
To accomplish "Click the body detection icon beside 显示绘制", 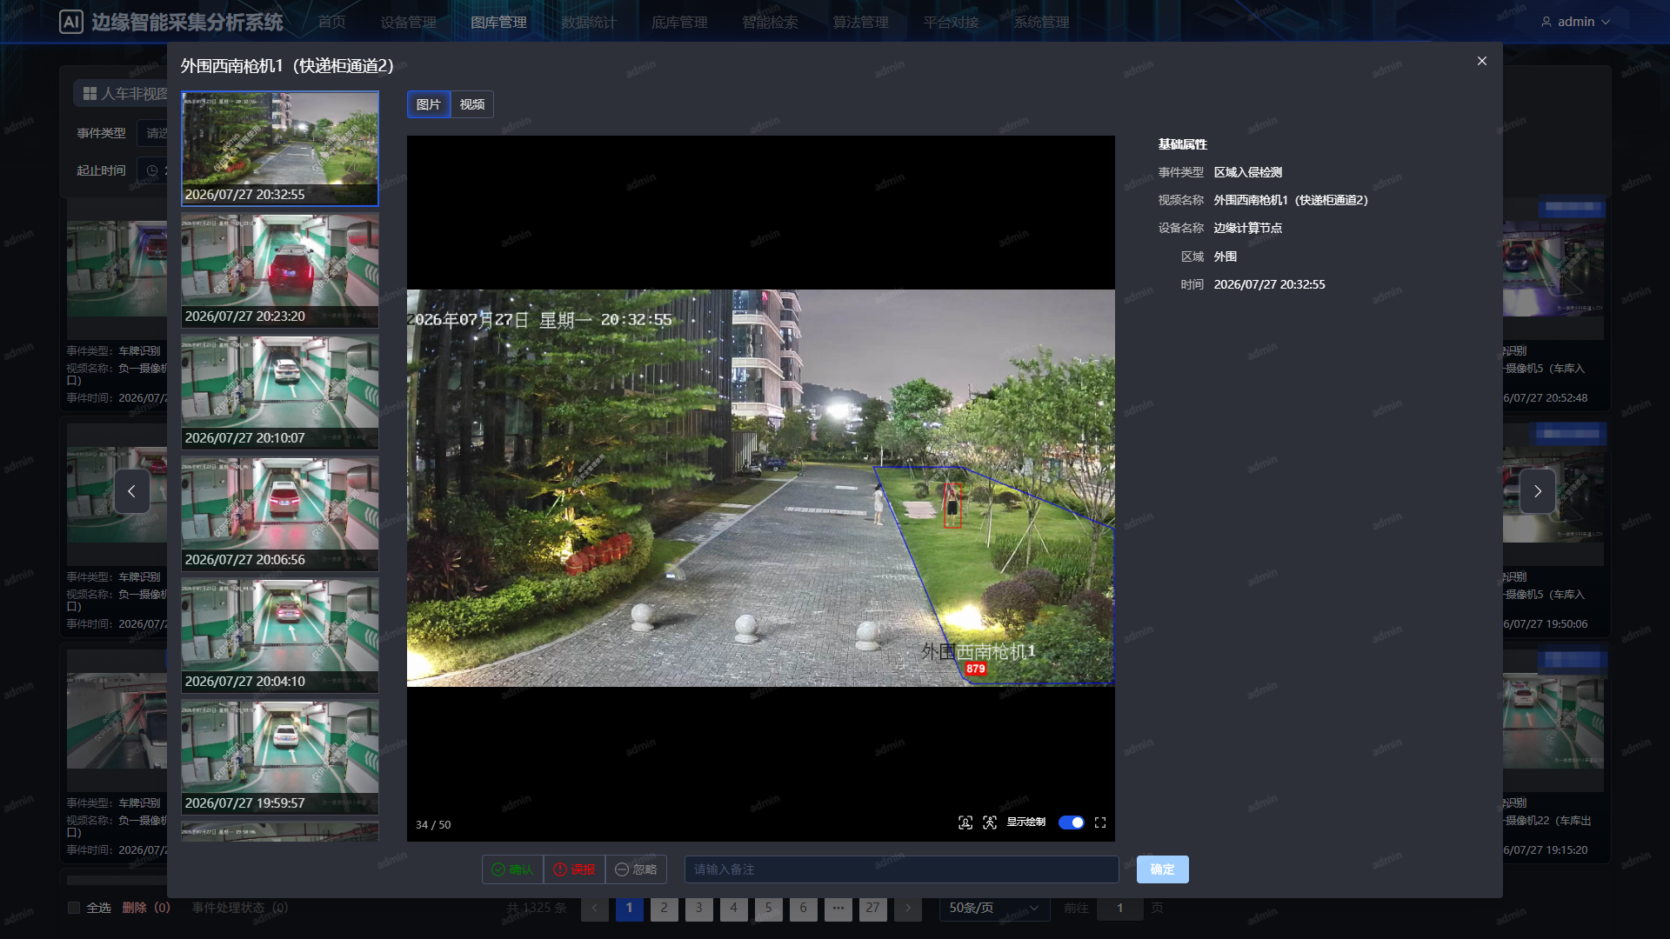I will point(990,822).
